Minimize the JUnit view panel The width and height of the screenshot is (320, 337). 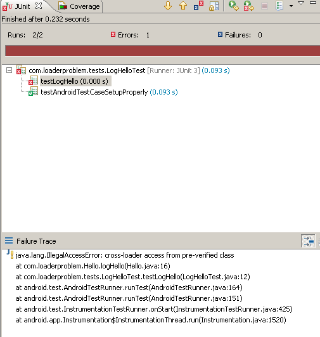[x=313, y=3]
